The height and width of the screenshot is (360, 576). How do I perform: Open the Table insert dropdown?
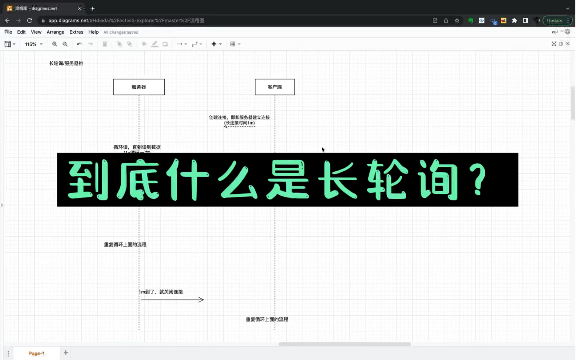pyautogui.click(x=235, y=44)
